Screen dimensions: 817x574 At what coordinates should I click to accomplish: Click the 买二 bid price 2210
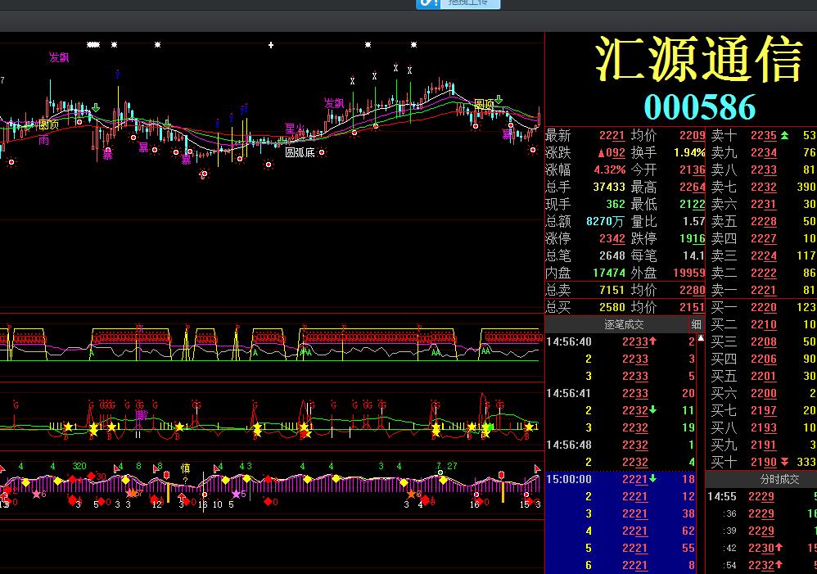point(763,324)
